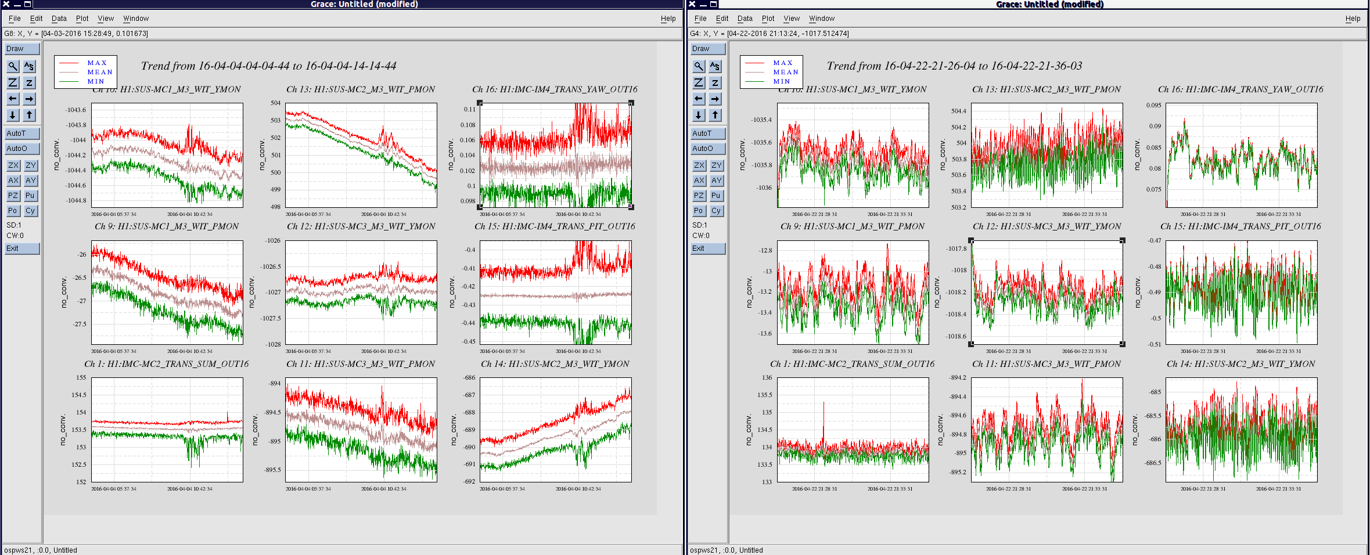Open View menu in right Grace window

[x=792, y=19]
